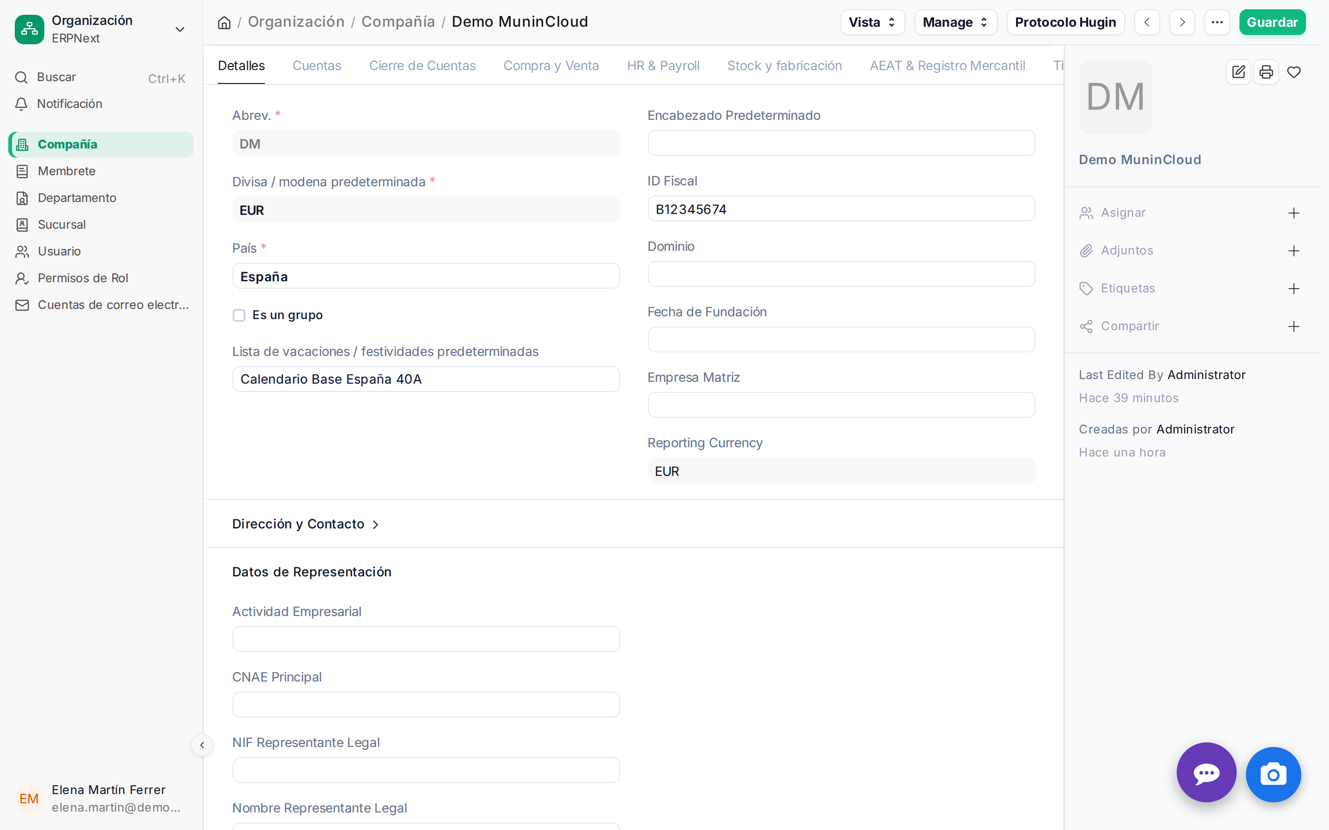Toggle the Es un grupo checkbox
This screenshot has height=830, width=1329.
(239, 315)
